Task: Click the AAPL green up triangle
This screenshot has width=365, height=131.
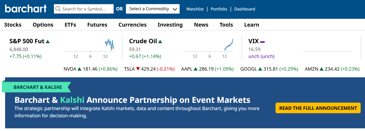Action: pyautogui.click(x=196, y=69)
